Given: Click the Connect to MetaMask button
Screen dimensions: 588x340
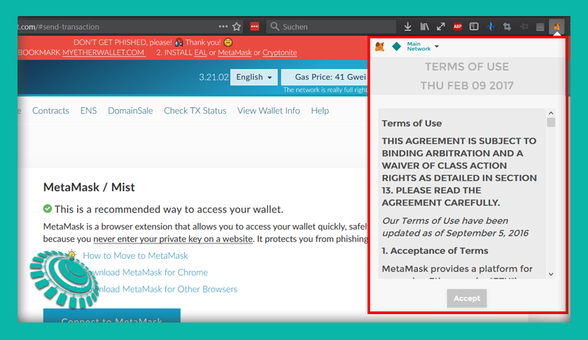Looking at the screenshot, I should click(112, 316).
